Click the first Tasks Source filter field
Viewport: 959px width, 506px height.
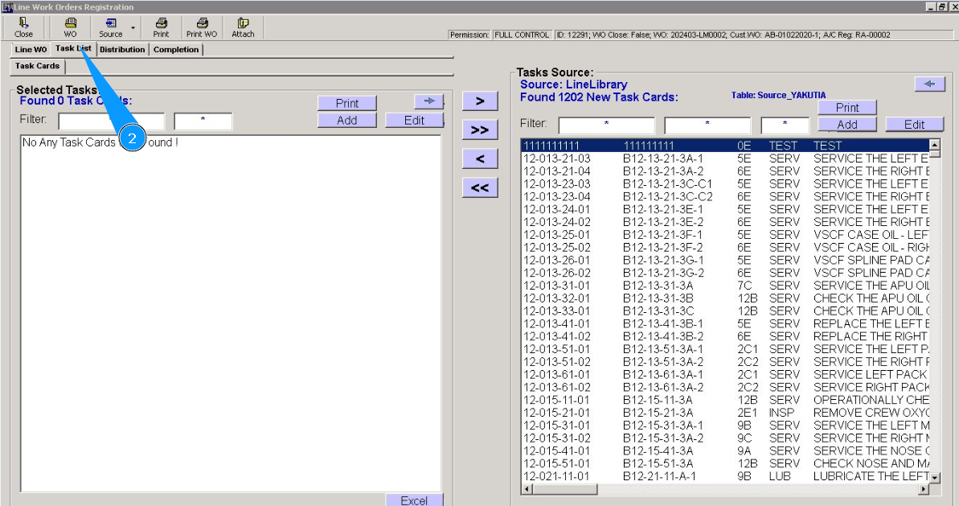(606, 125)
